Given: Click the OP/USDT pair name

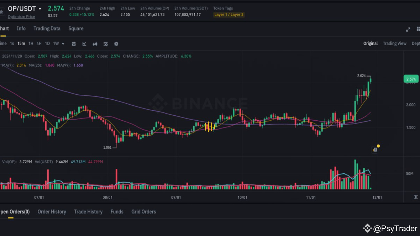Looking at the screenshot, I should [22, 9].
